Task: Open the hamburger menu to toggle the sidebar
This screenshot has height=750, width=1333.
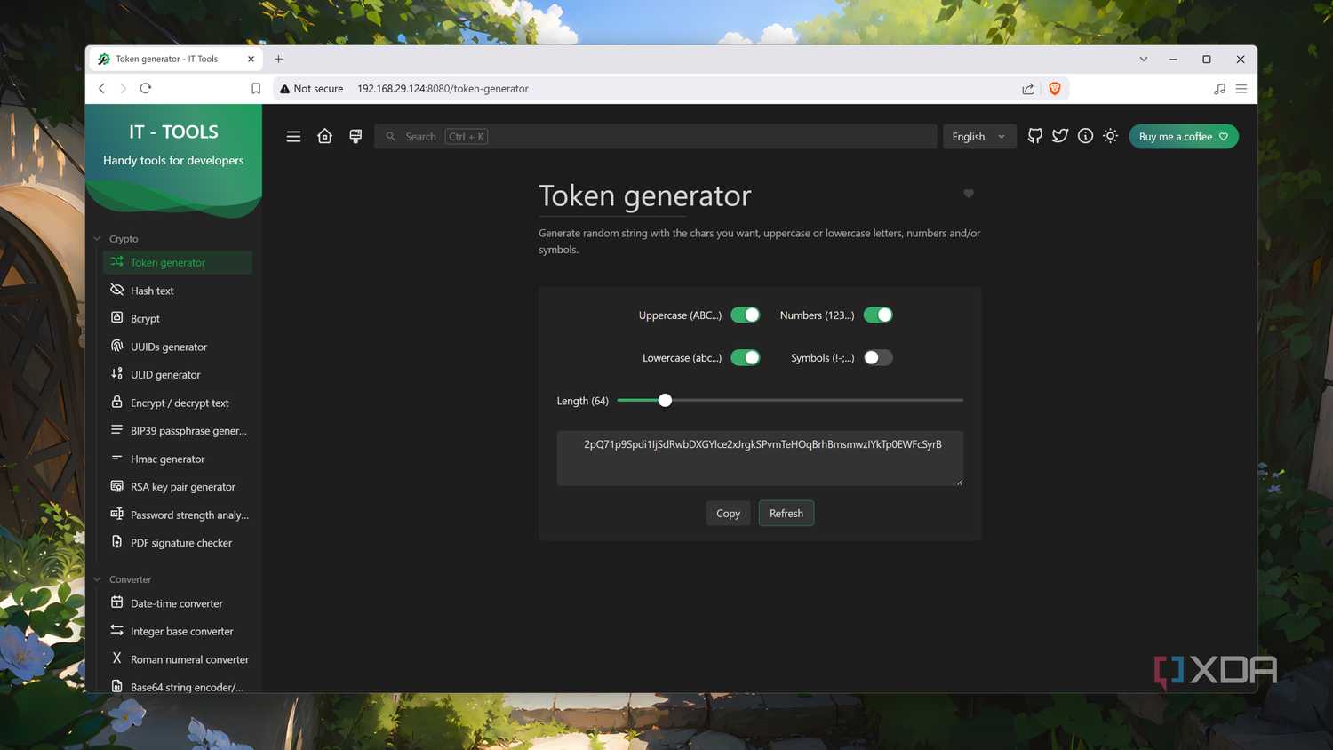Action: [x=293, y=137]
